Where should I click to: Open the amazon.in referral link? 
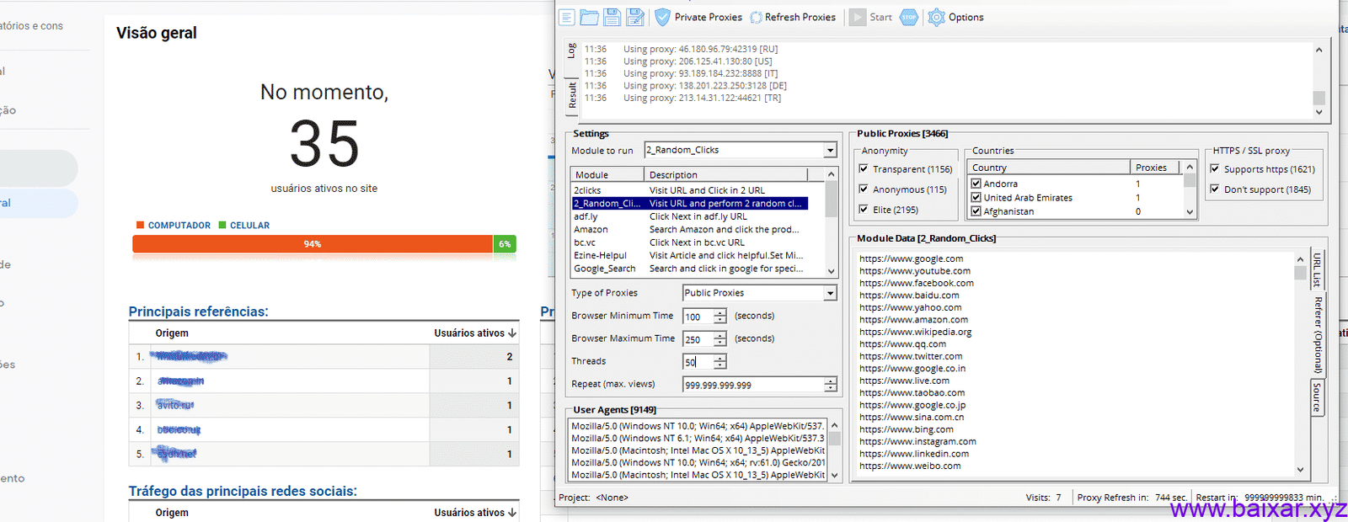pos(181,381)
